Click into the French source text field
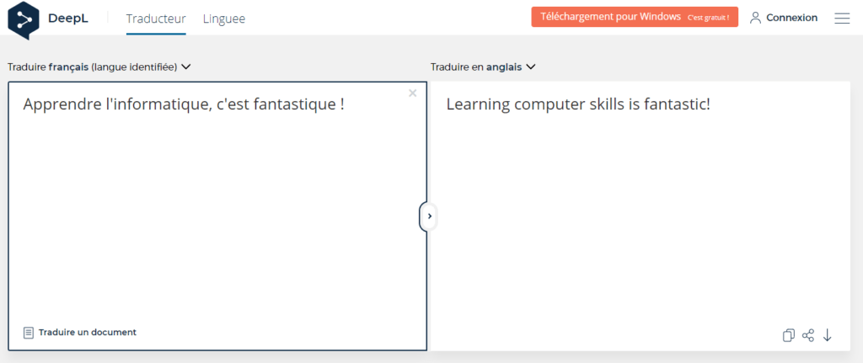 [217, 211]
